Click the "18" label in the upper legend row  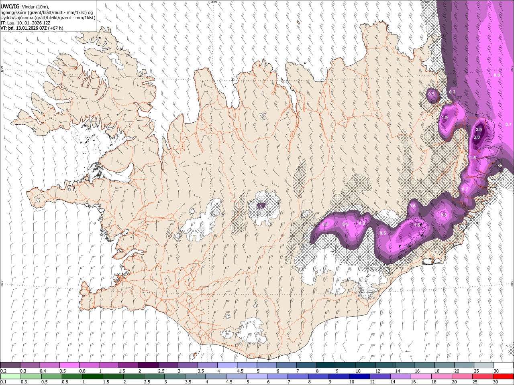[436, 371]
